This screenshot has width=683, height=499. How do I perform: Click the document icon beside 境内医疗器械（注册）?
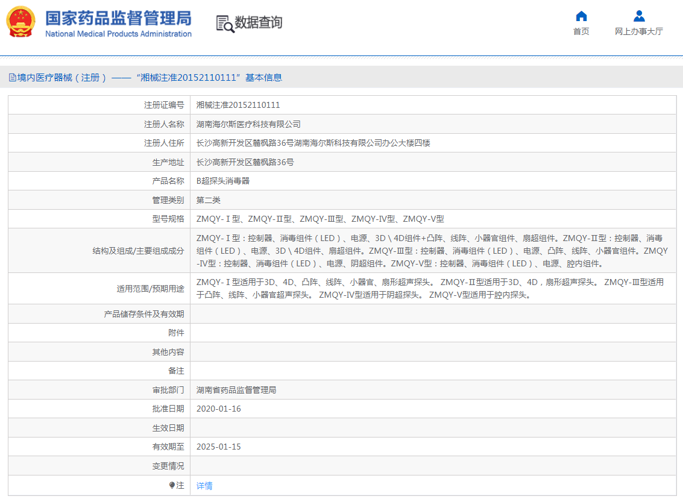pyautogui.click(x=13, y=77)
